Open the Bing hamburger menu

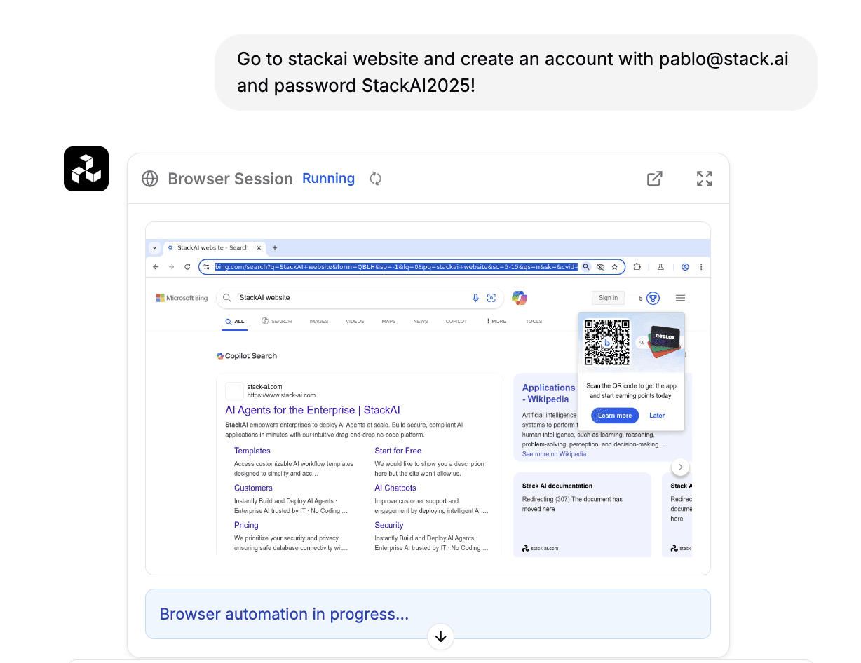click(x=680, y=298)
